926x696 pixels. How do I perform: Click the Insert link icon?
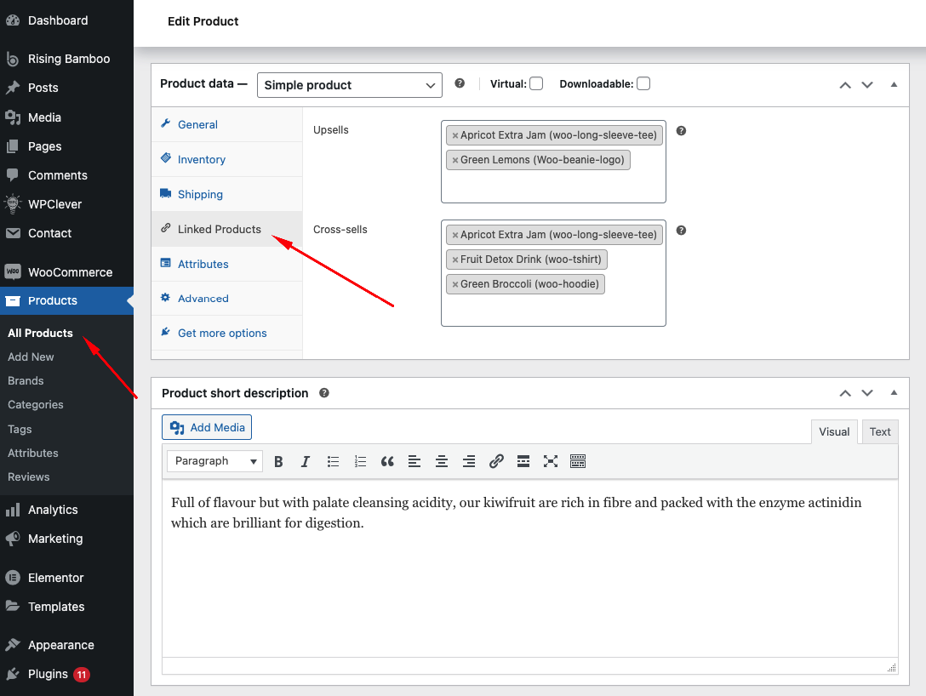click(496, 461)
